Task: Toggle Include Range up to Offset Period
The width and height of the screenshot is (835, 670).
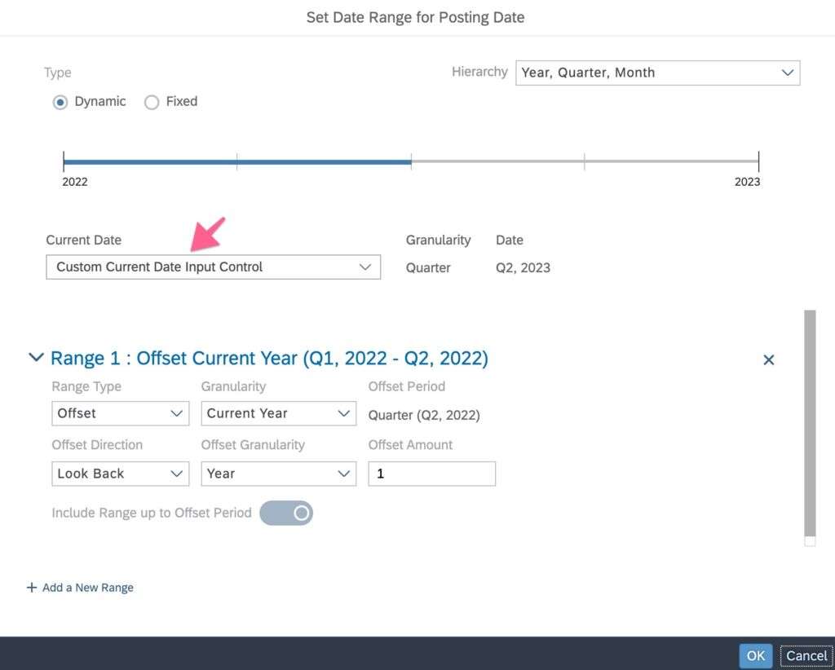Action: pos(286,513)
